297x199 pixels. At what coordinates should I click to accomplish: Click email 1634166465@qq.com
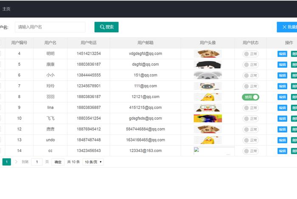click(x=146, y=140)
